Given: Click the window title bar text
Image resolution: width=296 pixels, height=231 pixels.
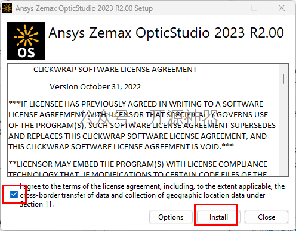Looking at the screenshot, I should [x=84, y=8].
